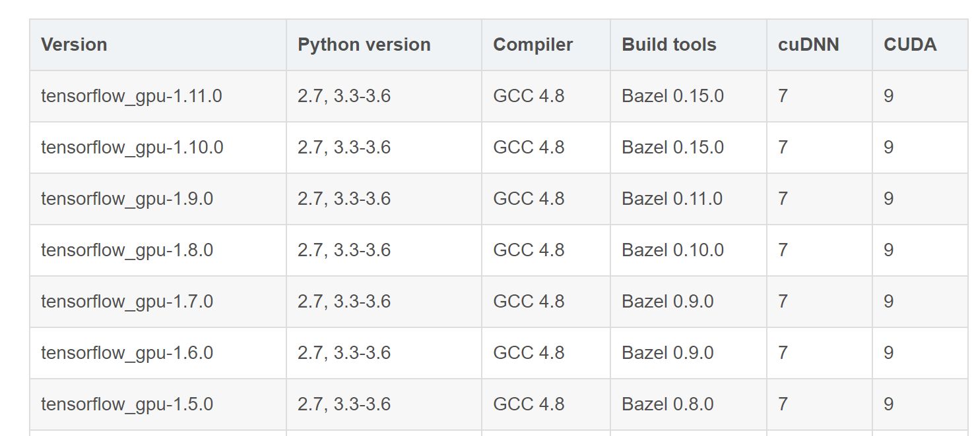This screenshot has height=436, width=974.
Task: Select cuDNN value 7 for tensorflow_gpu-1.11.0
Action: point(820,96)
